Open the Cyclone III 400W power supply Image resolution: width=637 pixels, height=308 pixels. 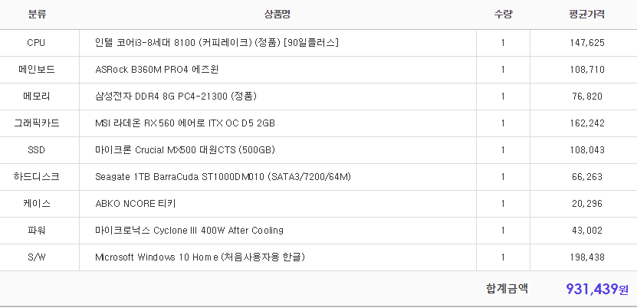[189, 231]
